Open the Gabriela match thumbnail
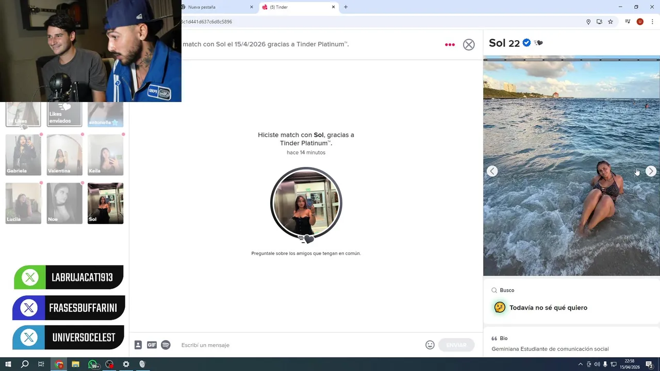Image resolution: width=660 pixels, height=371 pixels. click(23, 155)
